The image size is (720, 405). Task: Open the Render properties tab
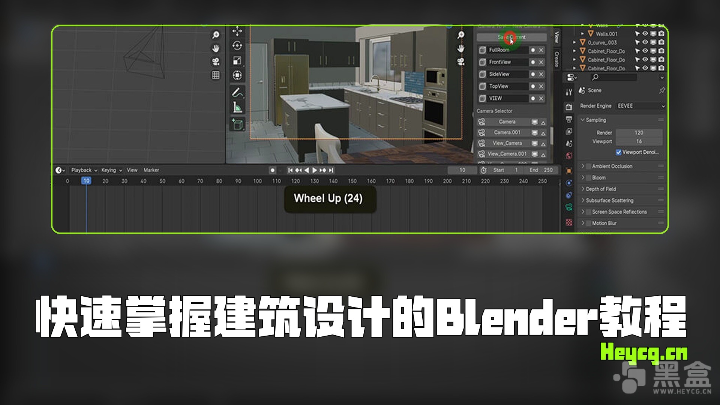[569, 107]
